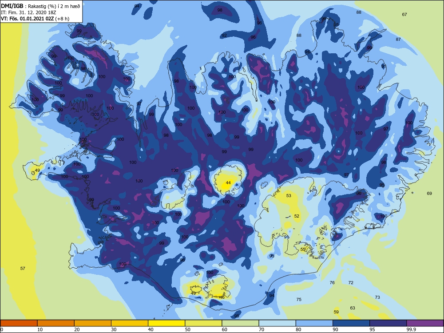This screenshot has height=333, width=444.
Task: Click the purple legend swatch above 99.9
Action: coord(425,323)
